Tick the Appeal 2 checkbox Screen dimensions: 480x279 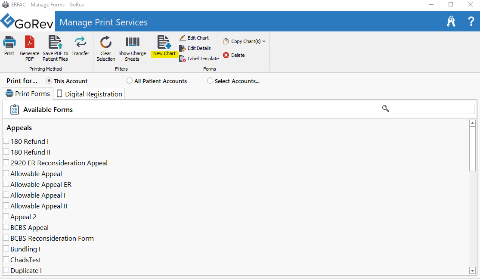pos(6,216)
